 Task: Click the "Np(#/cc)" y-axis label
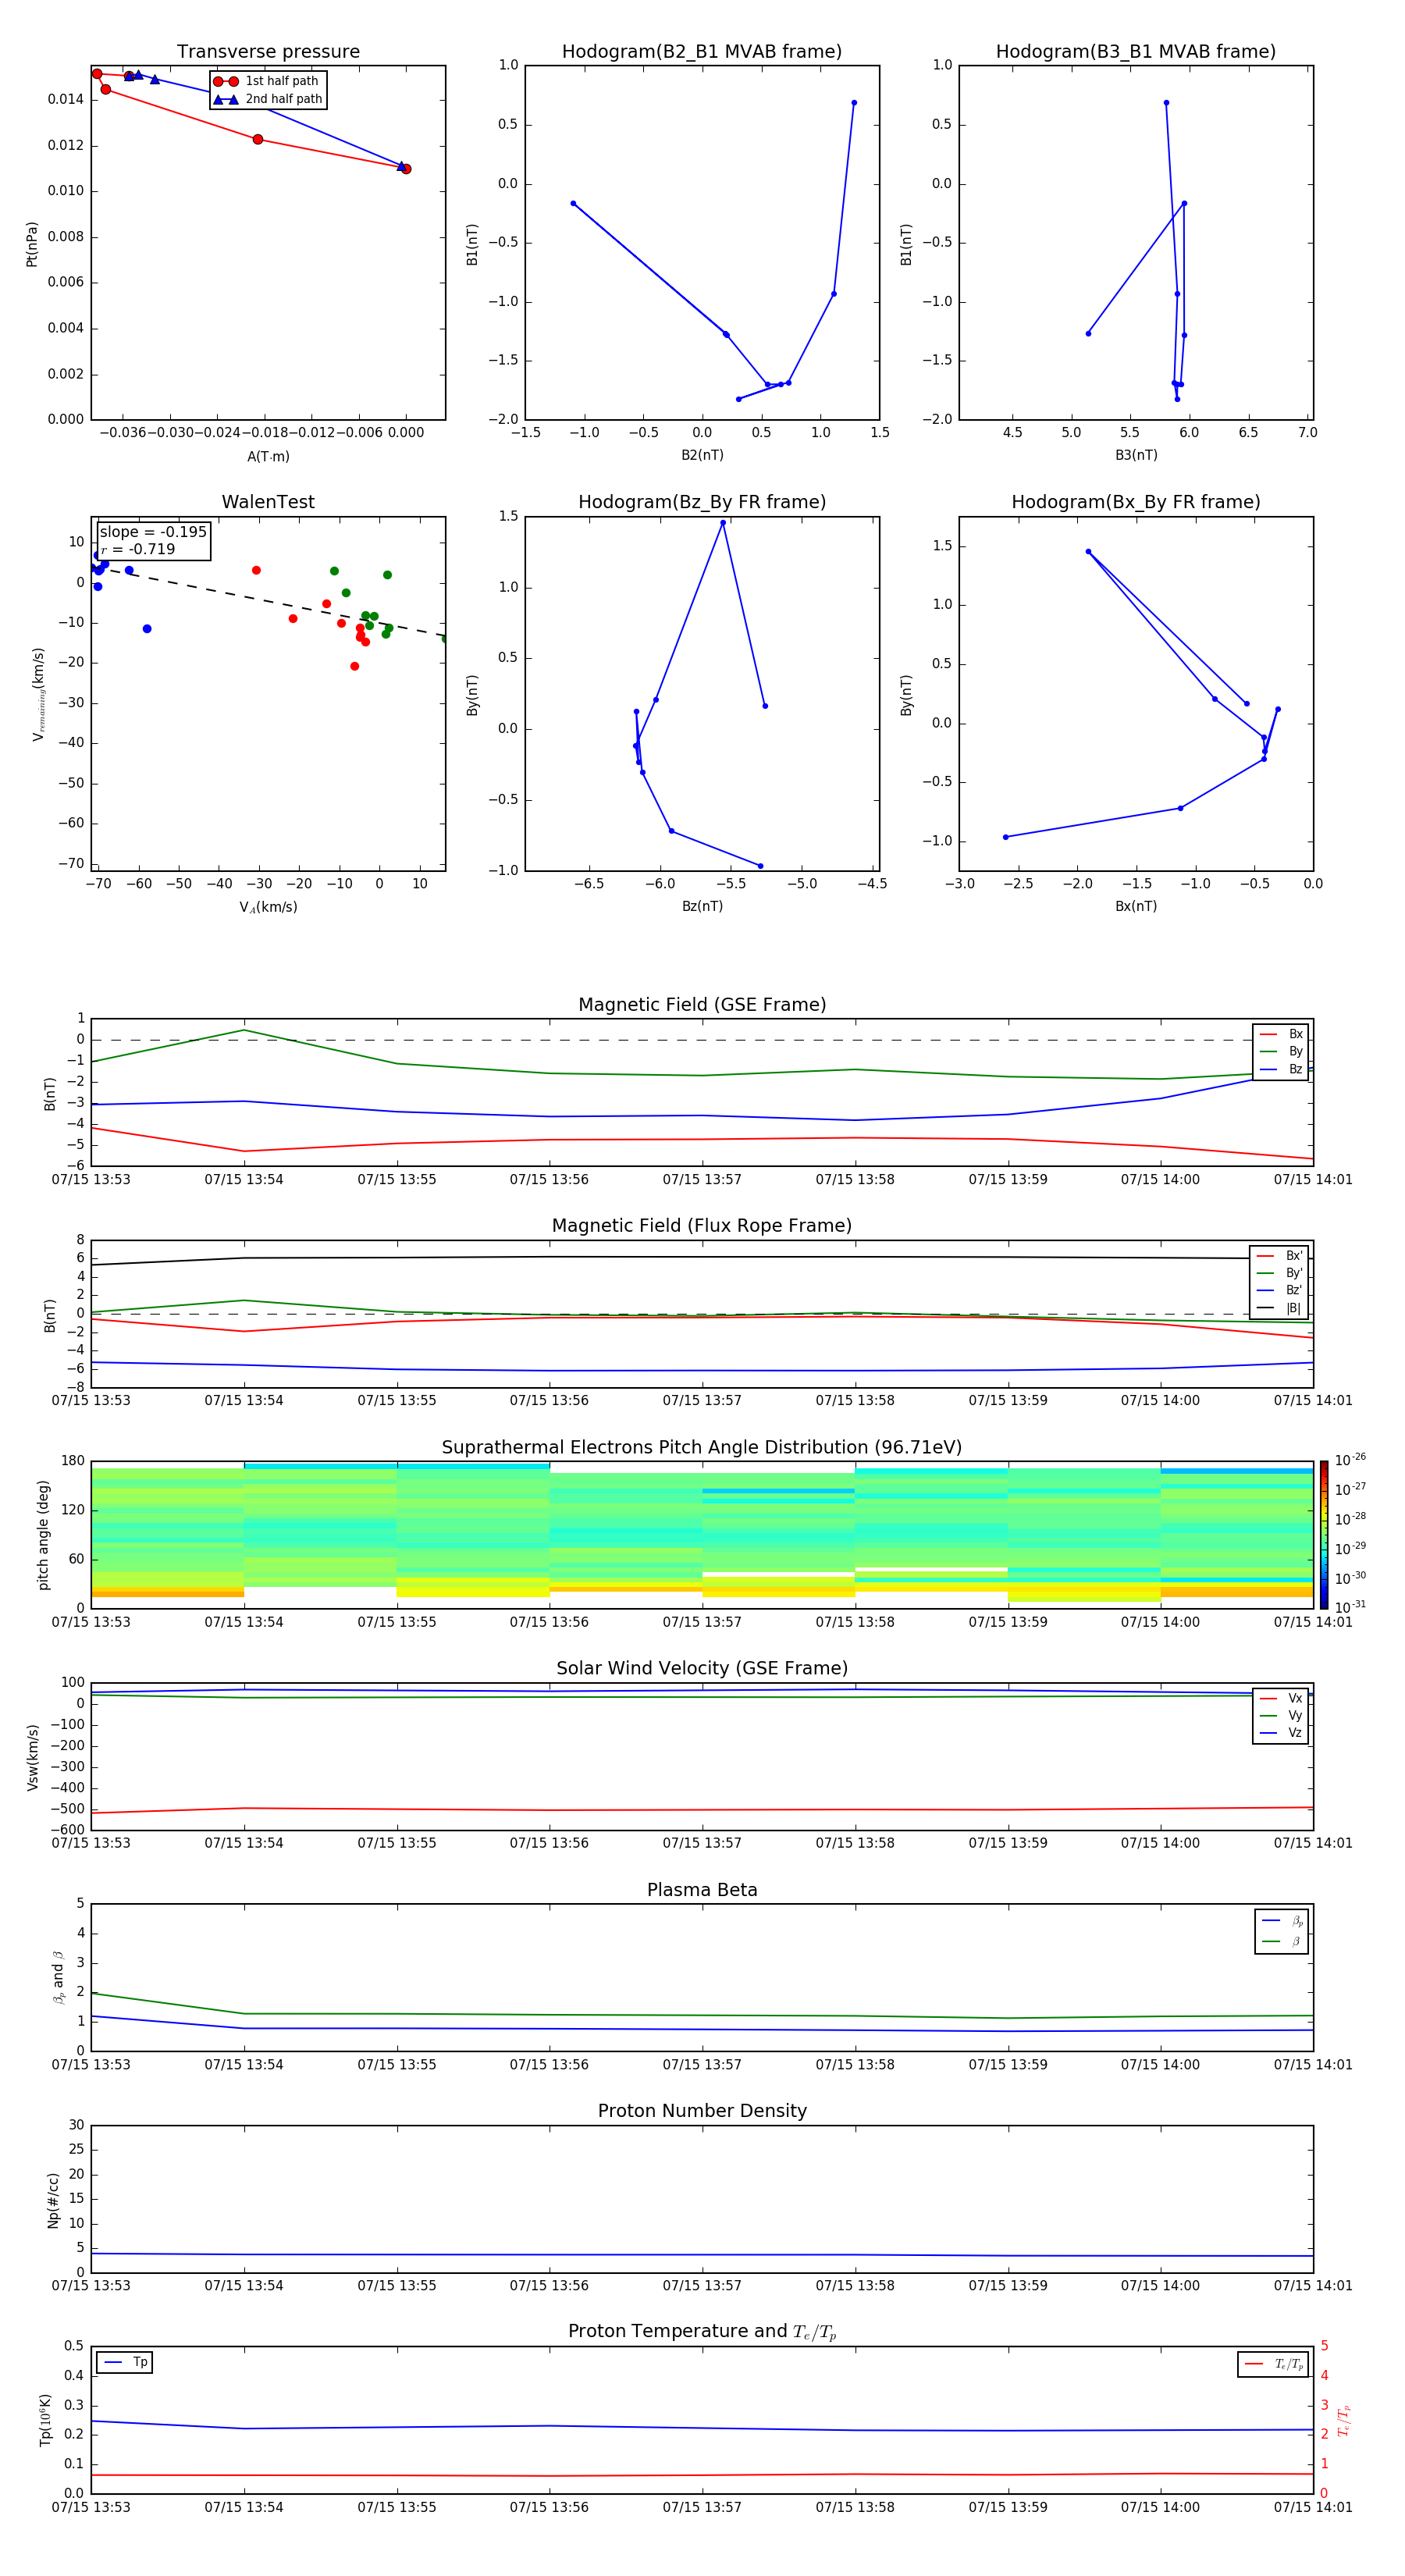pyautogui.click(x=53, y=2200)
